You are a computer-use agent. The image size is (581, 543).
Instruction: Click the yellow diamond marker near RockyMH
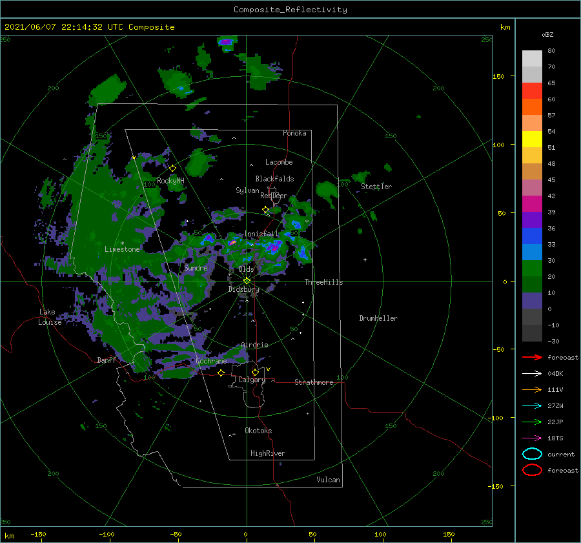coord(172,169)
